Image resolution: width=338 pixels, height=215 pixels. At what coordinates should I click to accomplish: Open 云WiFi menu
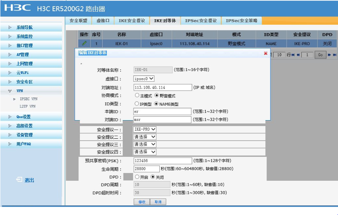(23, 73)
